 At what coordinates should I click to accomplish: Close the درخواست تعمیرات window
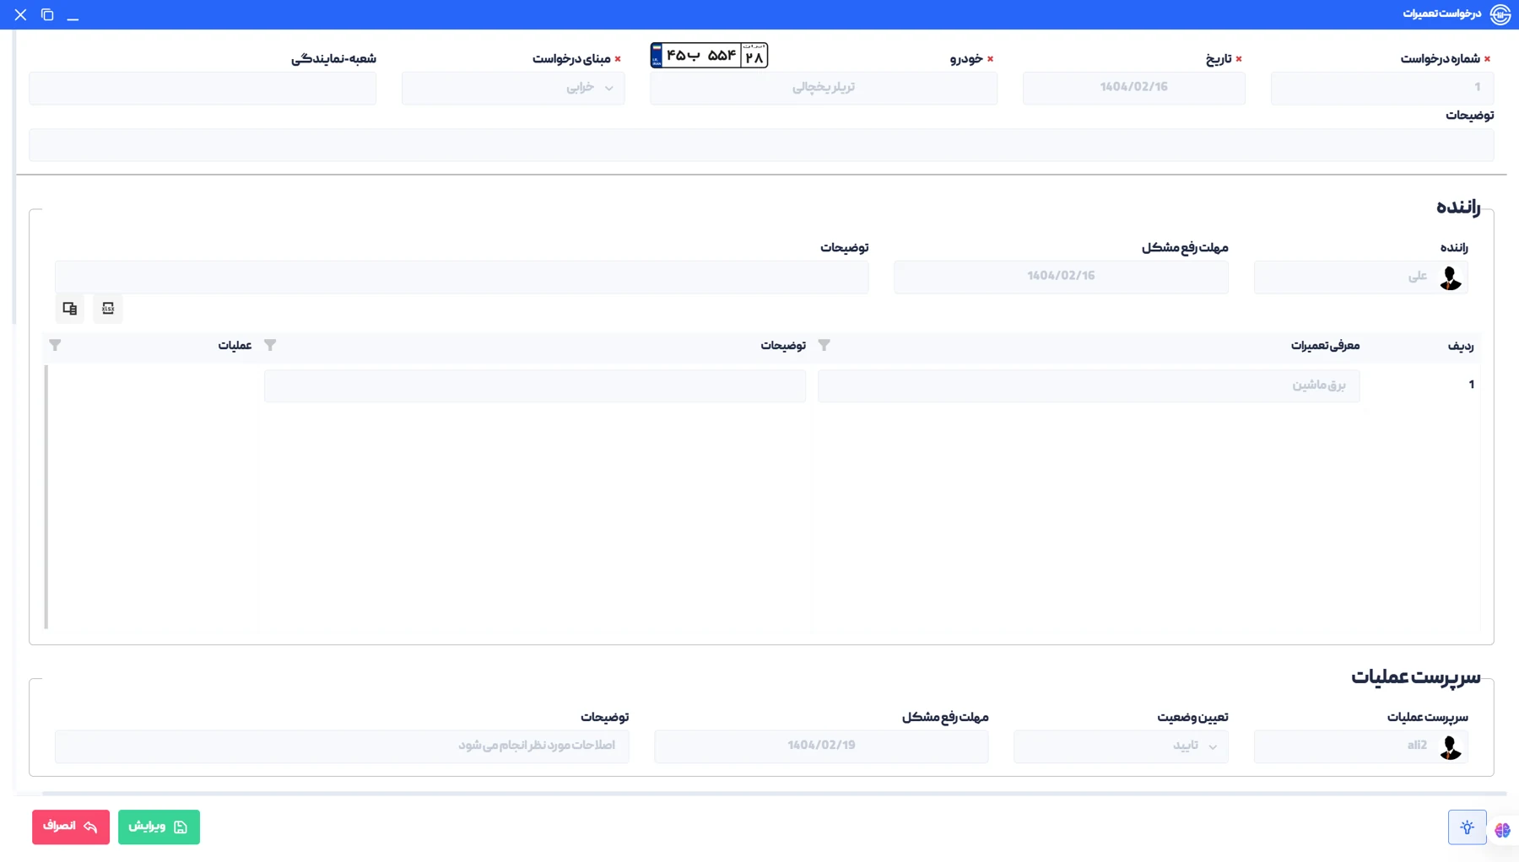(x=20, y=15)
